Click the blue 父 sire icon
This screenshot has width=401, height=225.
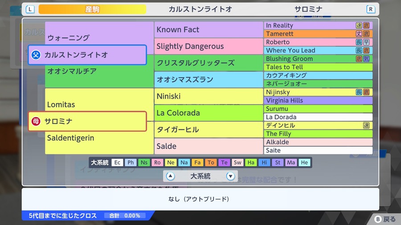[x=36, y=55]
